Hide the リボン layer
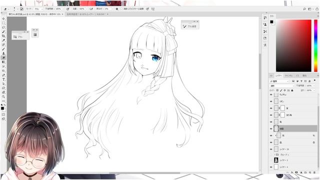This screenshot has height=180, width=320. tap(271, 101)
